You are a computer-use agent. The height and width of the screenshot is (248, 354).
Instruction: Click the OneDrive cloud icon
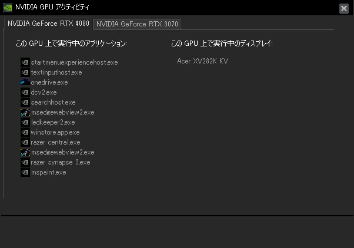[25, 82]
